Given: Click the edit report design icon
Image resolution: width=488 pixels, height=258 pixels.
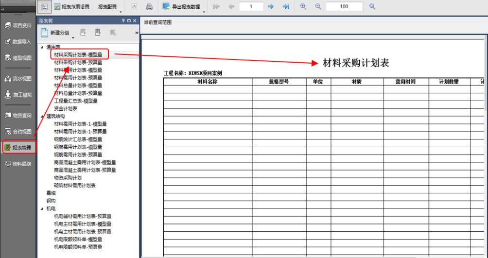Looking at the screenshot, I should coord(134,6).
